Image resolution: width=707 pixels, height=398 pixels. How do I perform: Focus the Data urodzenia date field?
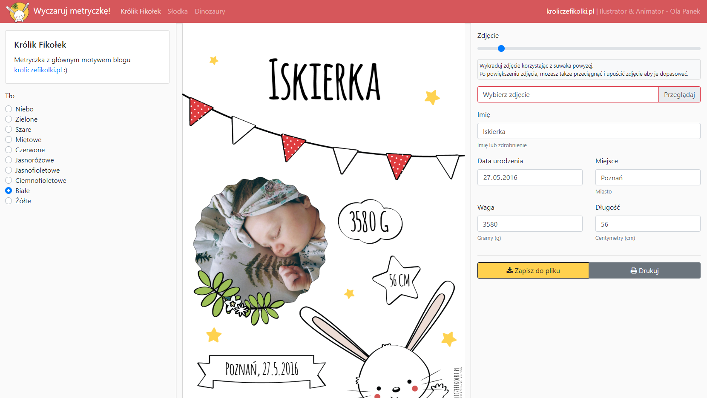coord(529,177)
